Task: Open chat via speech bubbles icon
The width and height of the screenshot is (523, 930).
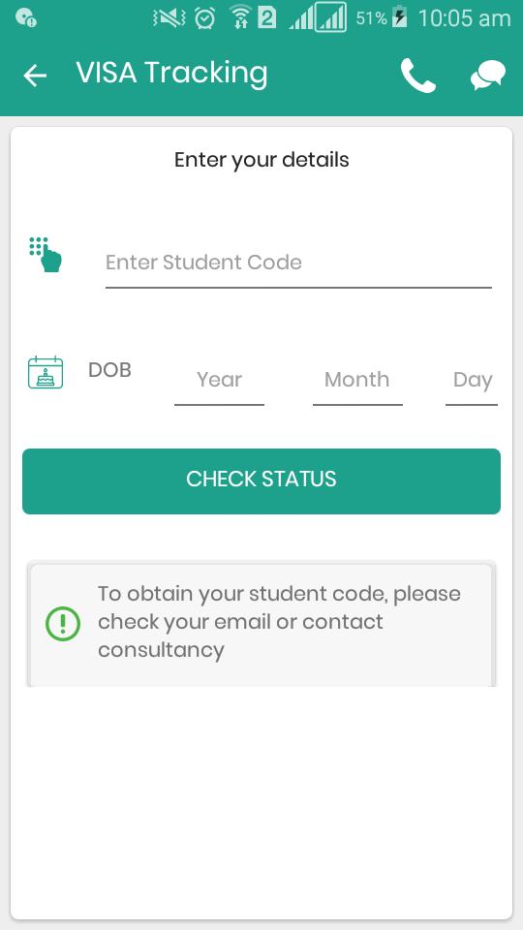Action: [488, 76]
